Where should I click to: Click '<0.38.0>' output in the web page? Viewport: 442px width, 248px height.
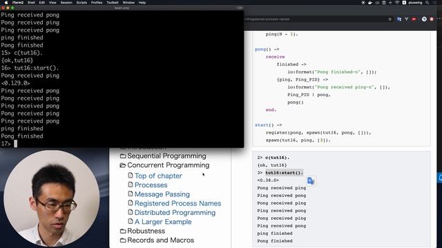(x=268, y=180)
